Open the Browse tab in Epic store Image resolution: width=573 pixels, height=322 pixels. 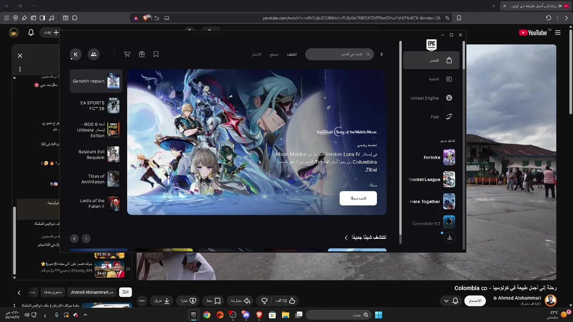pyautogui.click(x=274, y=54)
